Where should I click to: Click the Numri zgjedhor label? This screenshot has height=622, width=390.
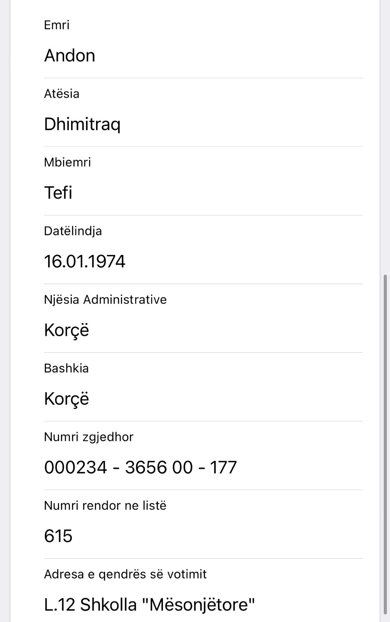[x=89, y=437]
